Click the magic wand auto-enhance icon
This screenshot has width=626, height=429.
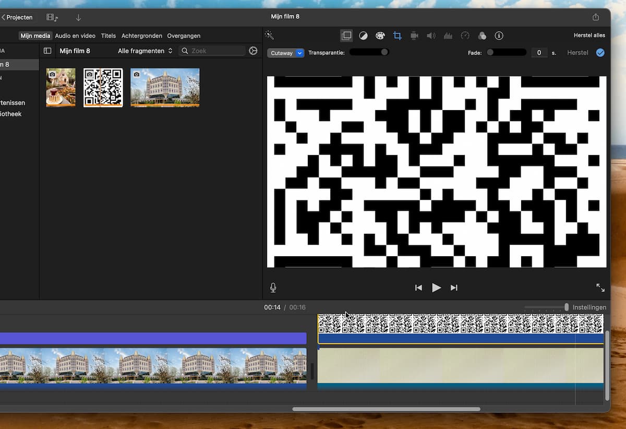269,35
